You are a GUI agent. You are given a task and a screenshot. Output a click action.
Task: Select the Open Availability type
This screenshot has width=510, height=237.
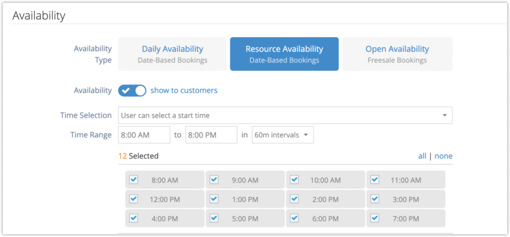[397, 54]
